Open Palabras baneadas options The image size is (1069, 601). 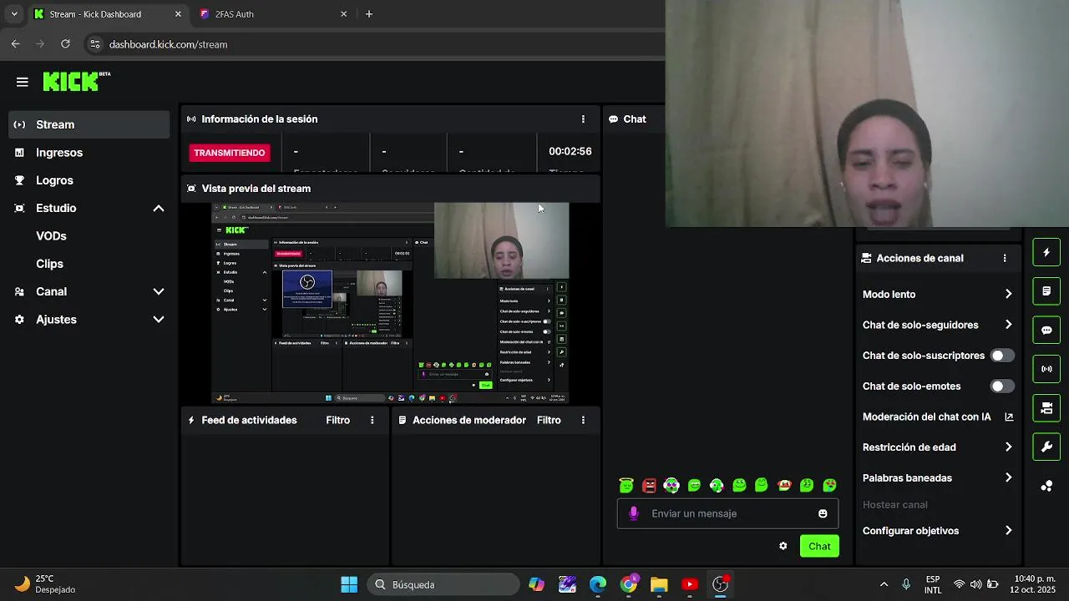(938, 478)
